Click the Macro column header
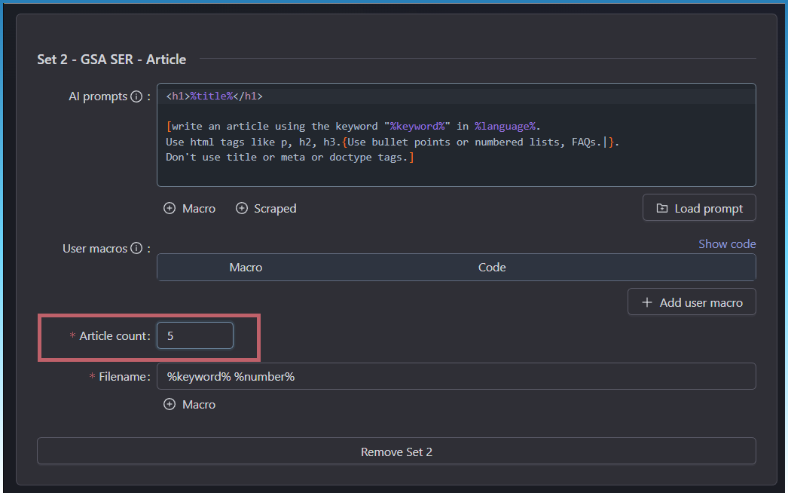 pyautogui.click(x=246, y=268)
